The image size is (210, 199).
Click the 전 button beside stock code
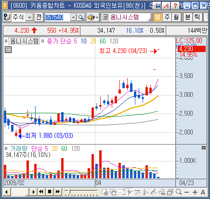pos(39,17)
